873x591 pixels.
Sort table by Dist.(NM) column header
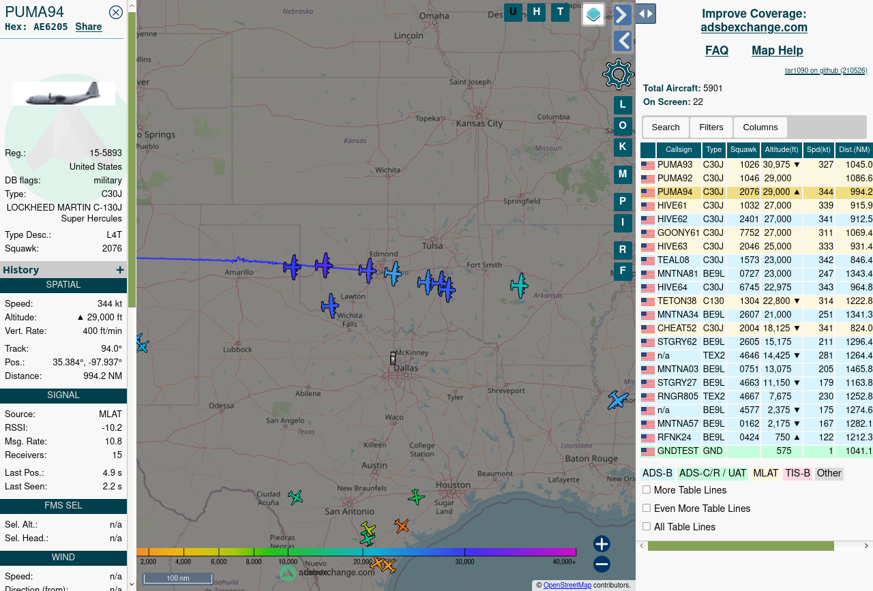tap(854, 150)
